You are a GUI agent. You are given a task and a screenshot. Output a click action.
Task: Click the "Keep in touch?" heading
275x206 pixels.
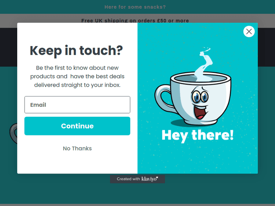(x=76, y=50)
